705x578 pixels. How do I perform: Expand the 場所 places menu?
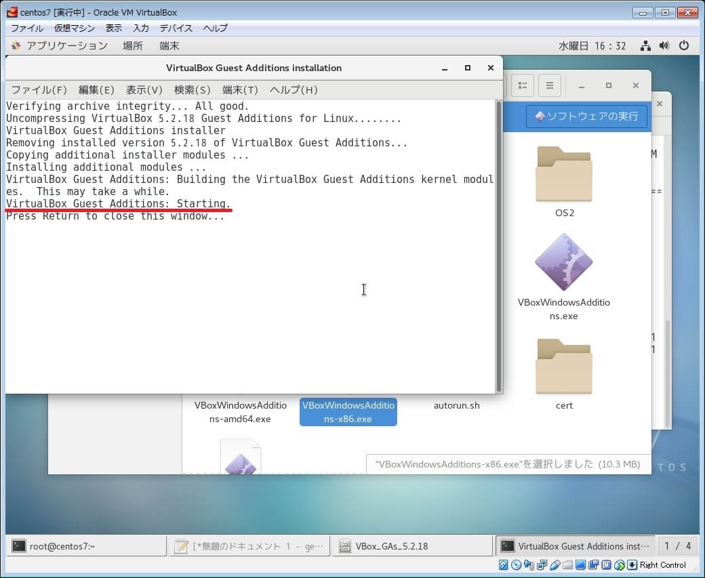(x=132, y=46)
